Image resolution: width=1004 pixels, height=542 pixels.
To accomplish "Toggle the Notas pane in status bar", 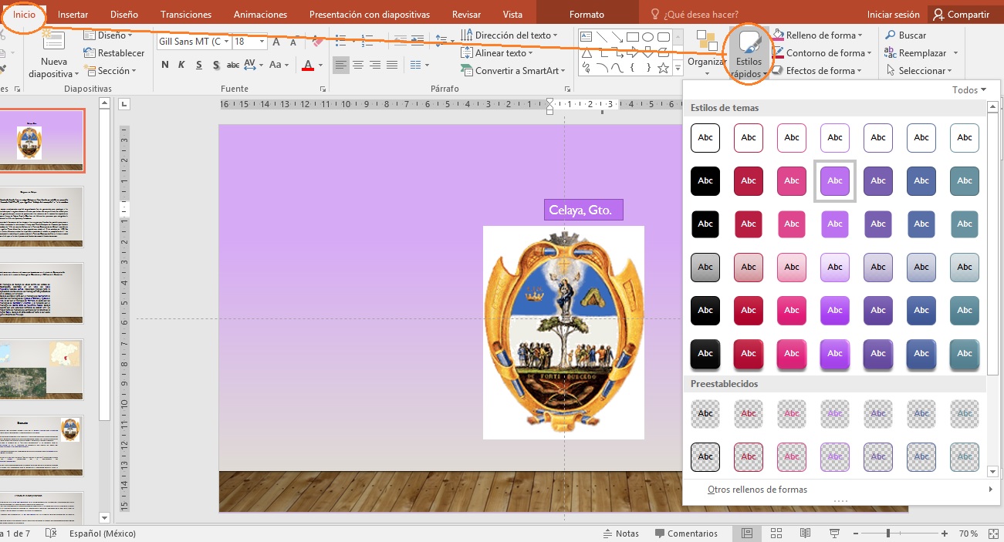I will click(x=620, y=534).
